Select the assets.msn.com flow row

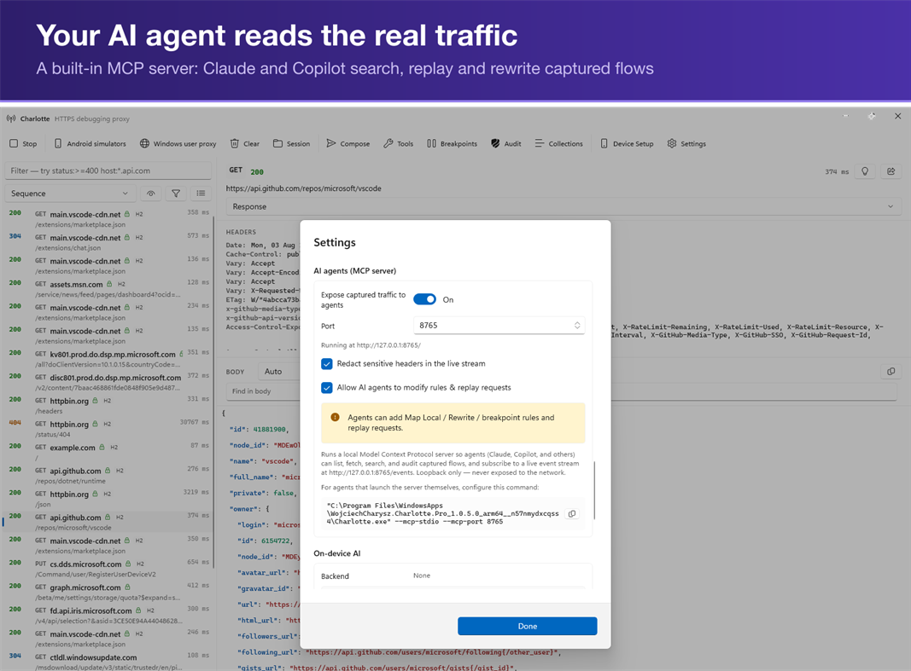click(108, 289)
